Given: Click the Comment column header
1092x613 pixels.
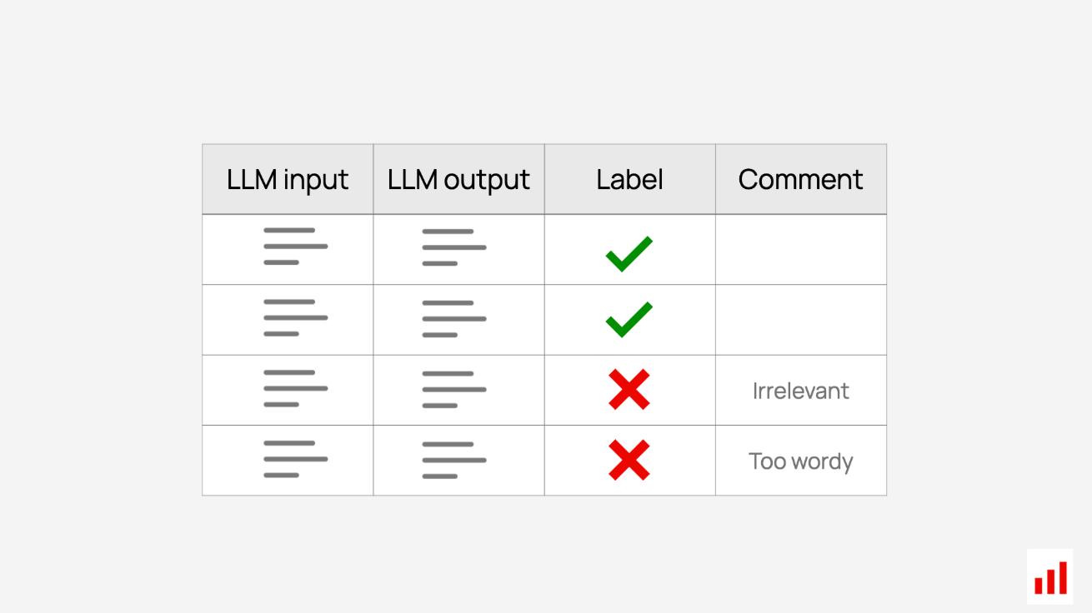Looking at the screenshot, I should point(801,179).
